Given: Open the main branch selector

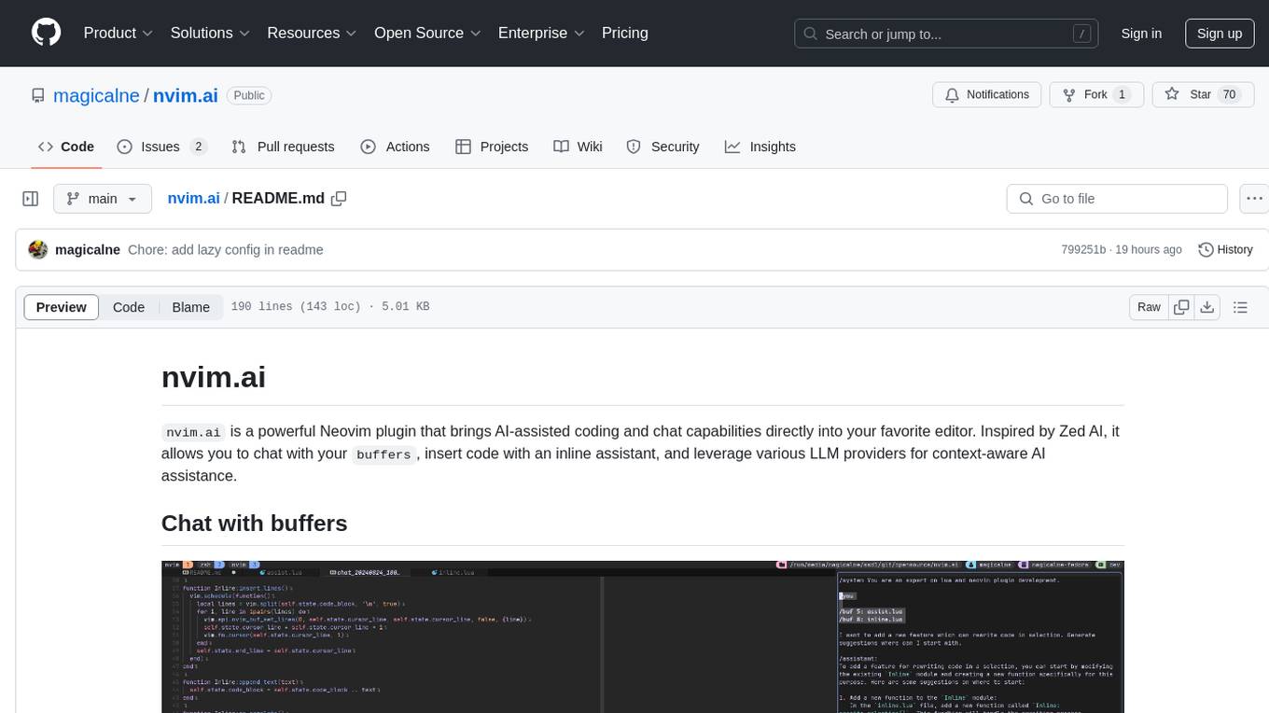Looking at the screenshot, I should click(103, 199).
